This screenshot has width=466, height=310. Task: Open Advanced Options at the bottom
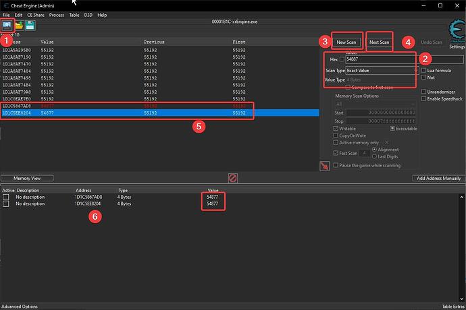[20, 307]
